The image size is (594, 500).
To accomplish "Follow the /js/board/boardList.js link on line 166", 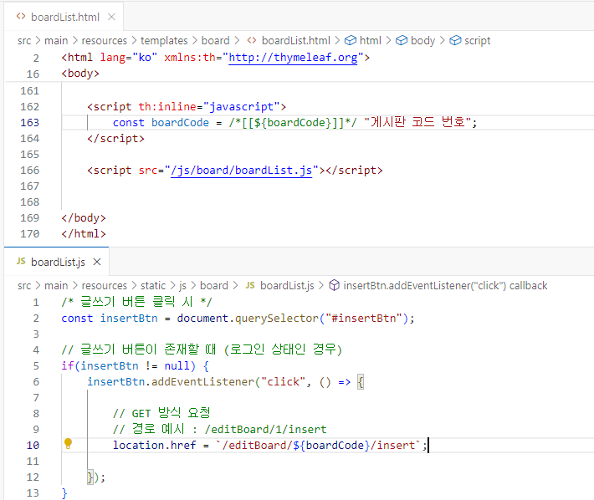I will (241, 171).
